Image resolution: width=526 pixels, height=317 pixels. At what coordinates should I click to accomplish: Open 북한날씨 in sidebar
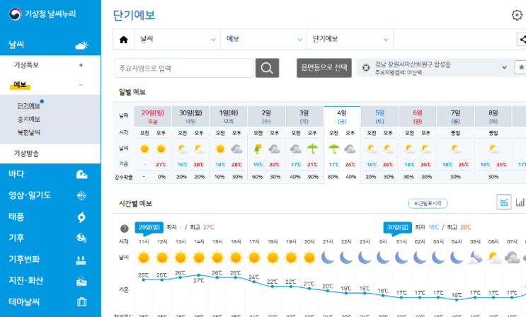click(x=29, y=132)
